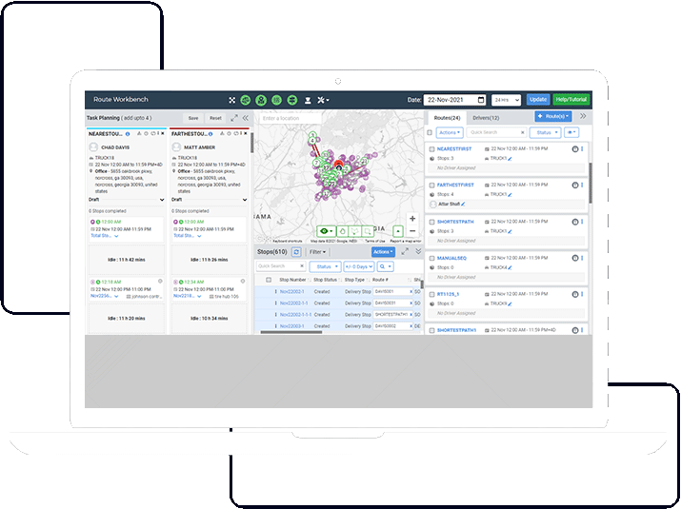681x509 pixels.
Task: Select the Routes(24) tab
Action: click(x=448, y=117)
